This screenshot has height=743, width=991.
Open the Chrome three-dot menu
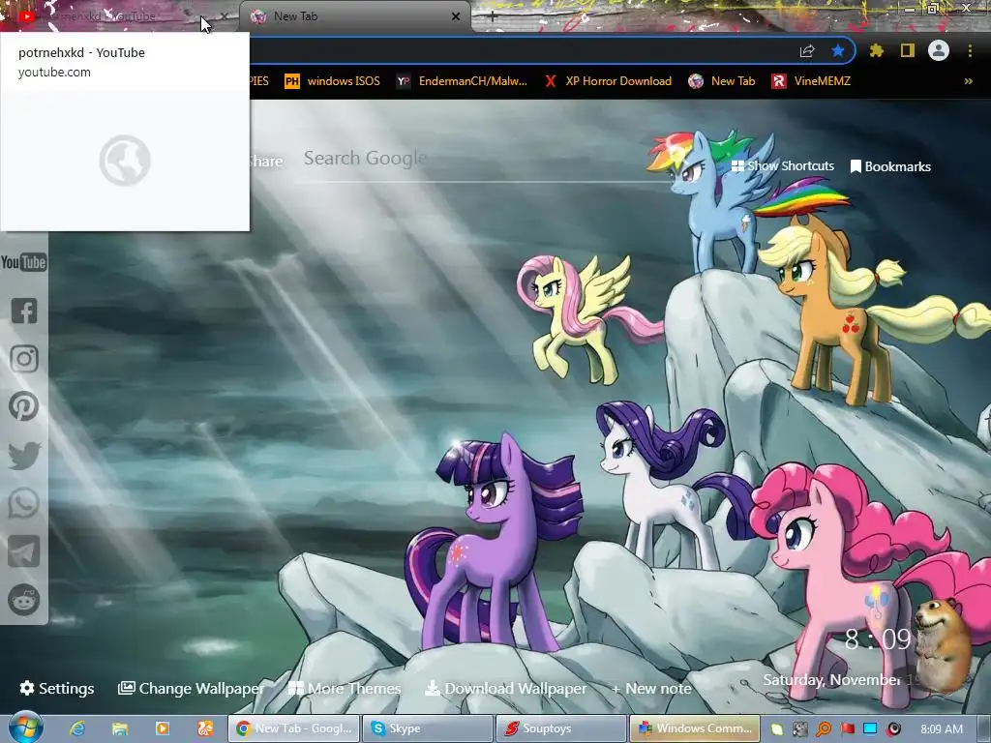point(970,50)
